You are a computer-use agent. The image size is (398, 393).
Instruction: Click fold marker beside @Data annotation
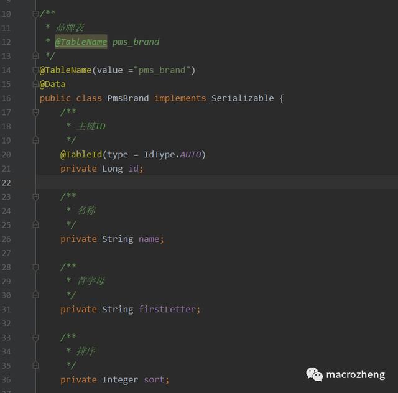[35, 84]
